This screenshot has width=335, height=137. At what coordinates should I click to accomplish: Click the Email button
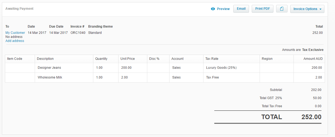pos(241,9)
